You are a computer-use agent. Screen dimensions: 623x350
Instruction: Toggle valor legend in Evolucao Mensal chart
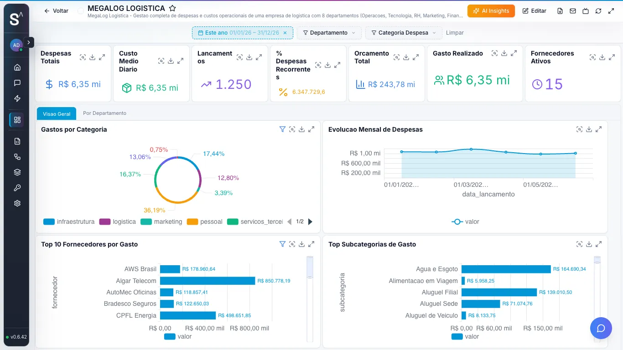pos(465,222)
